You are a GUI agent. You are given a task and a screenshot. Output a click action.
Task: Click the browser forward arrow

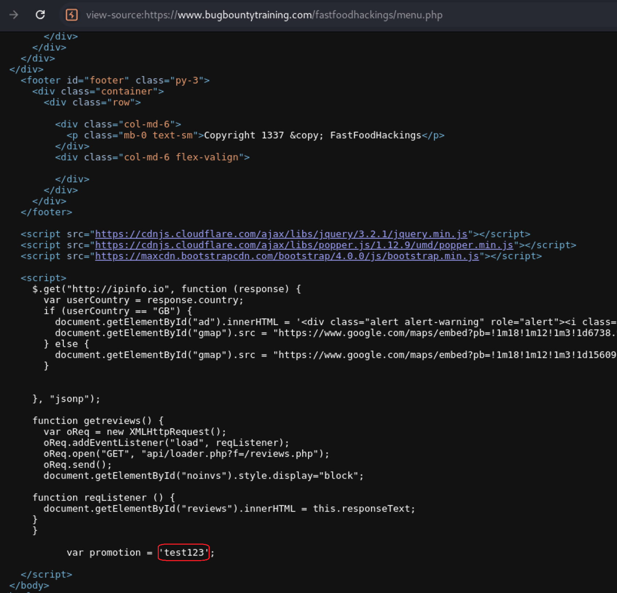click(14, 15)
